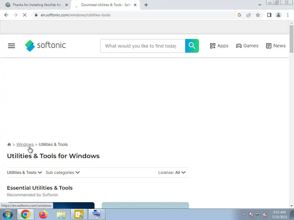Open the News section in header
Screen dimensions: 294x220
[276, 46]
